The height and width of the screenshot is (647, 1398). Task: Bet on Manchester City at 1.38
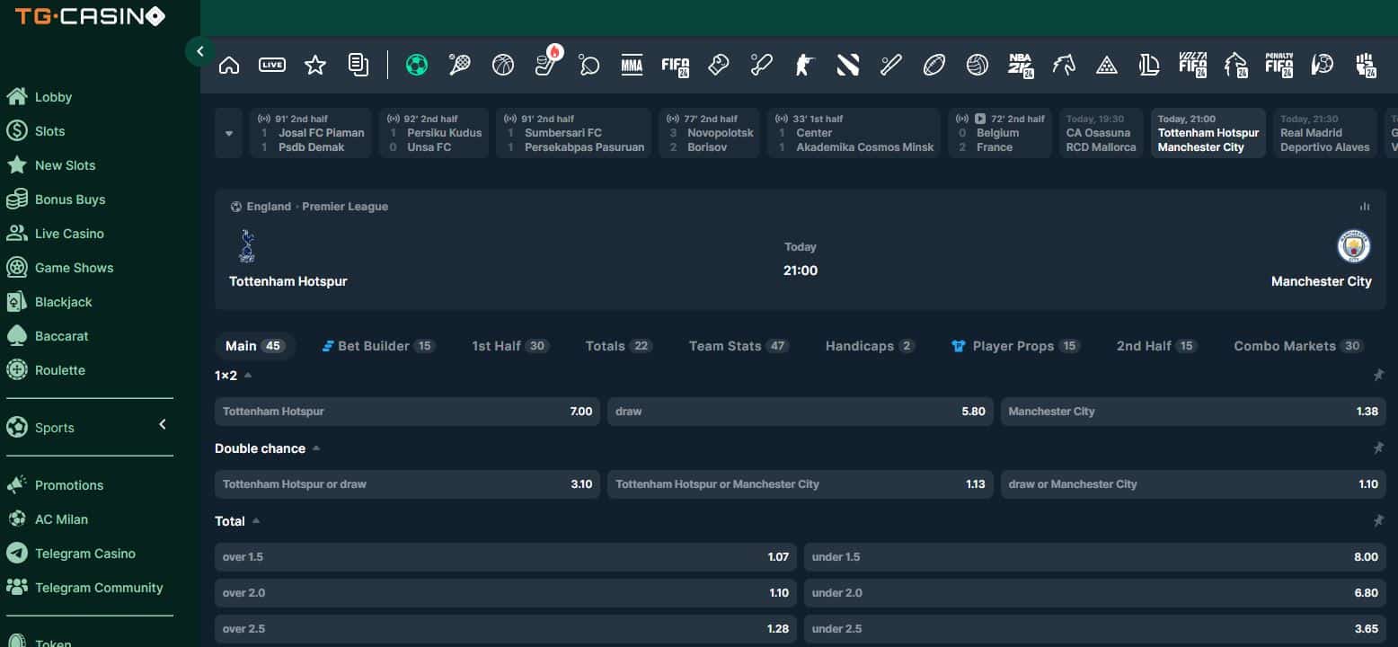tap(1193, 412)
